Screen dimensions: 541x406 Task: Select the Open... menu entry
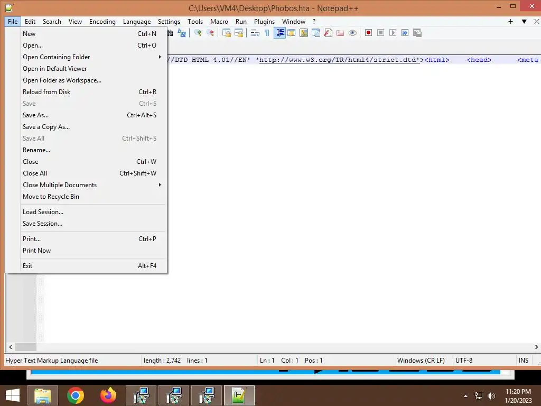tap(90, 45)
